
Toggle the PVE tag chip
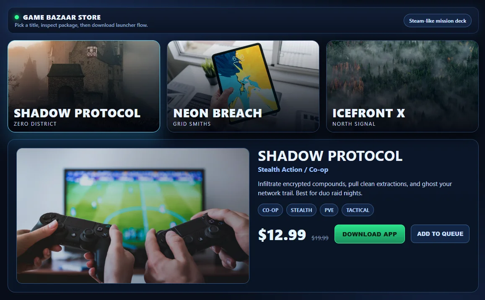click(x=329, y=210)
